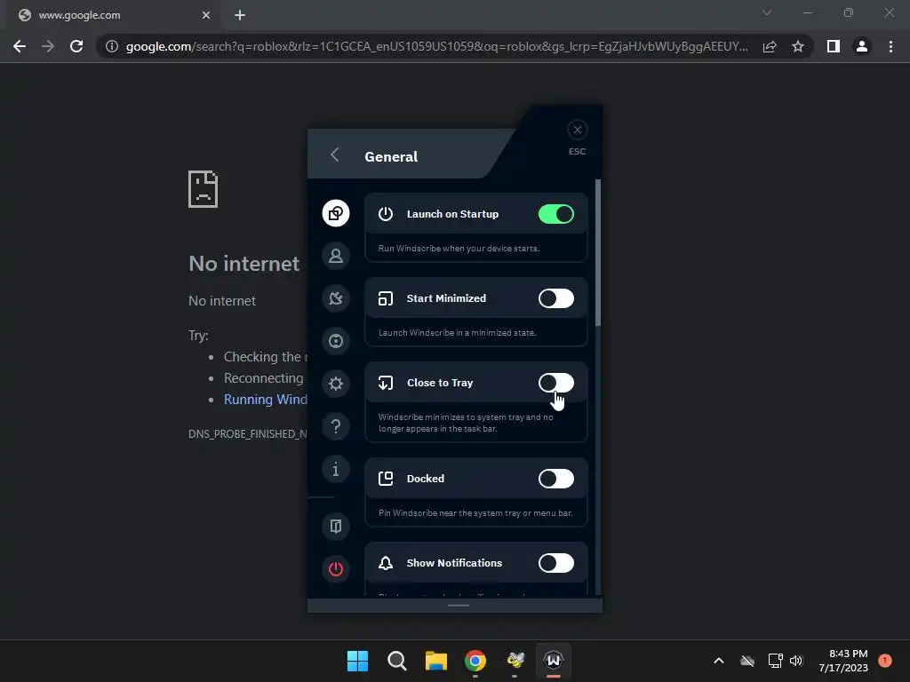Enable Close to Tray toggle
This screenshot has width=910, height=682.
pos(556,383)
